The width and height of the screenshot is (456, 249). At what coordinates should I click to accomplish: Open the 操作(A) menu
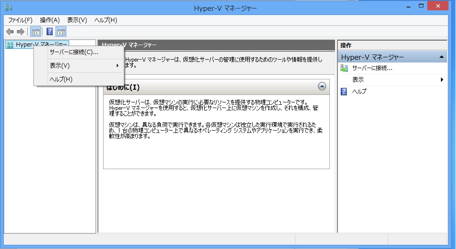50,20
